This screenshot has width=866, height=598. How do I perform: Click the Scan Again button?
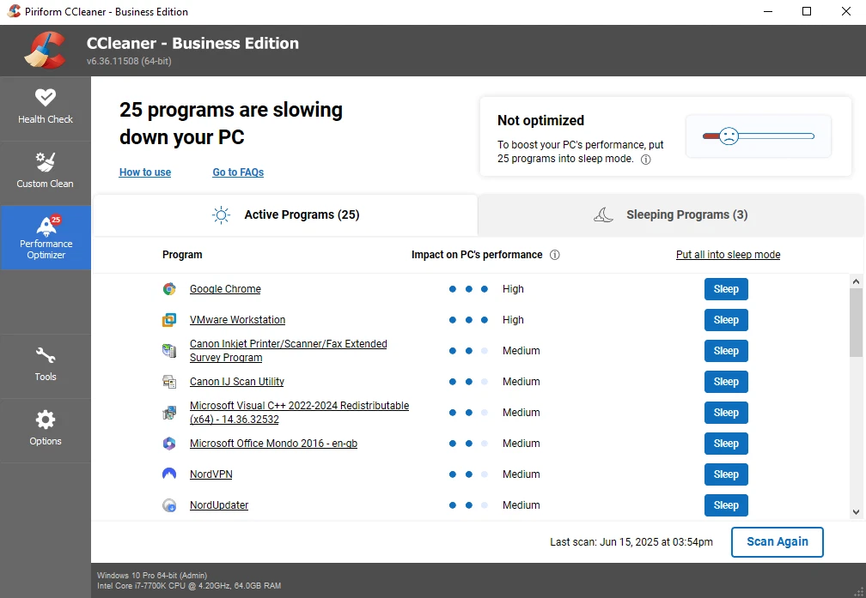click(x=777, y=541)
